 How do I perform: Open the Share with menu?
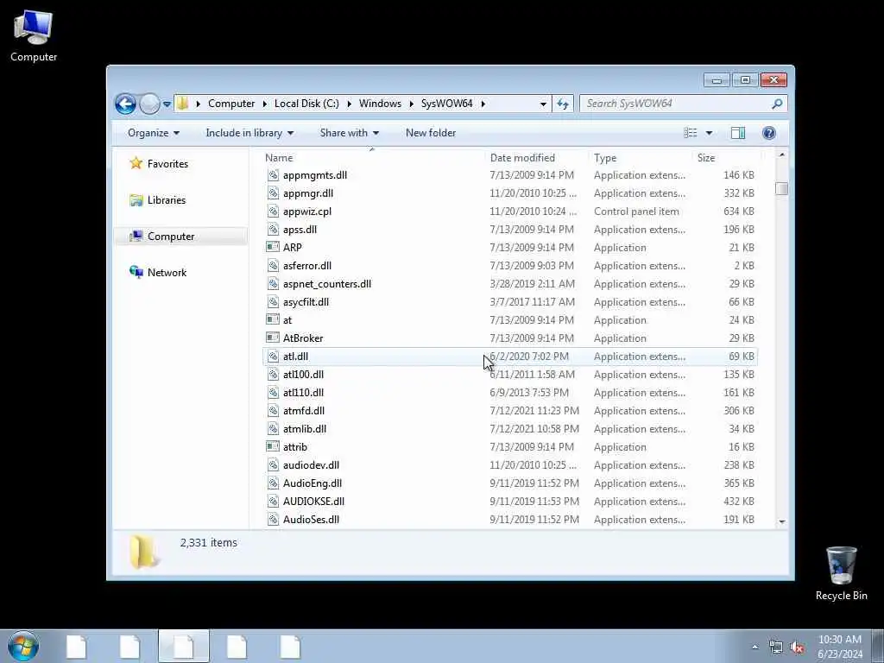349,133
